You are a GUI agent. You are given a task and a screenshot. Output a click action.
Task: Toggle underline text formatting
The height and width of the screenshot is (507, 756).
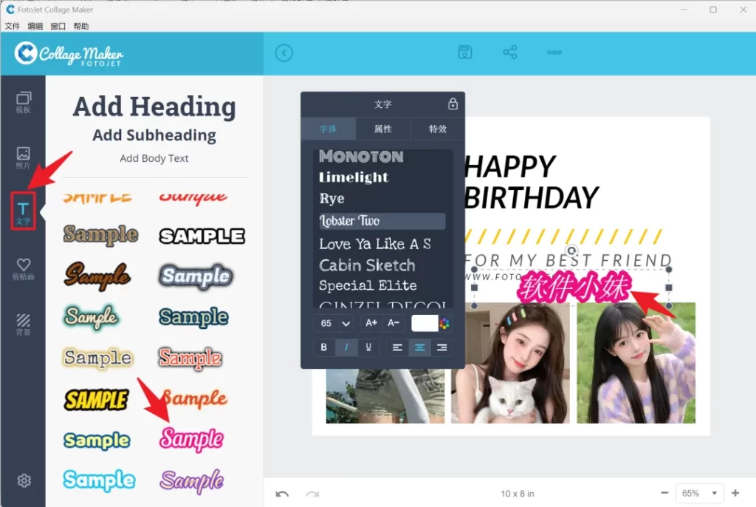368,347
